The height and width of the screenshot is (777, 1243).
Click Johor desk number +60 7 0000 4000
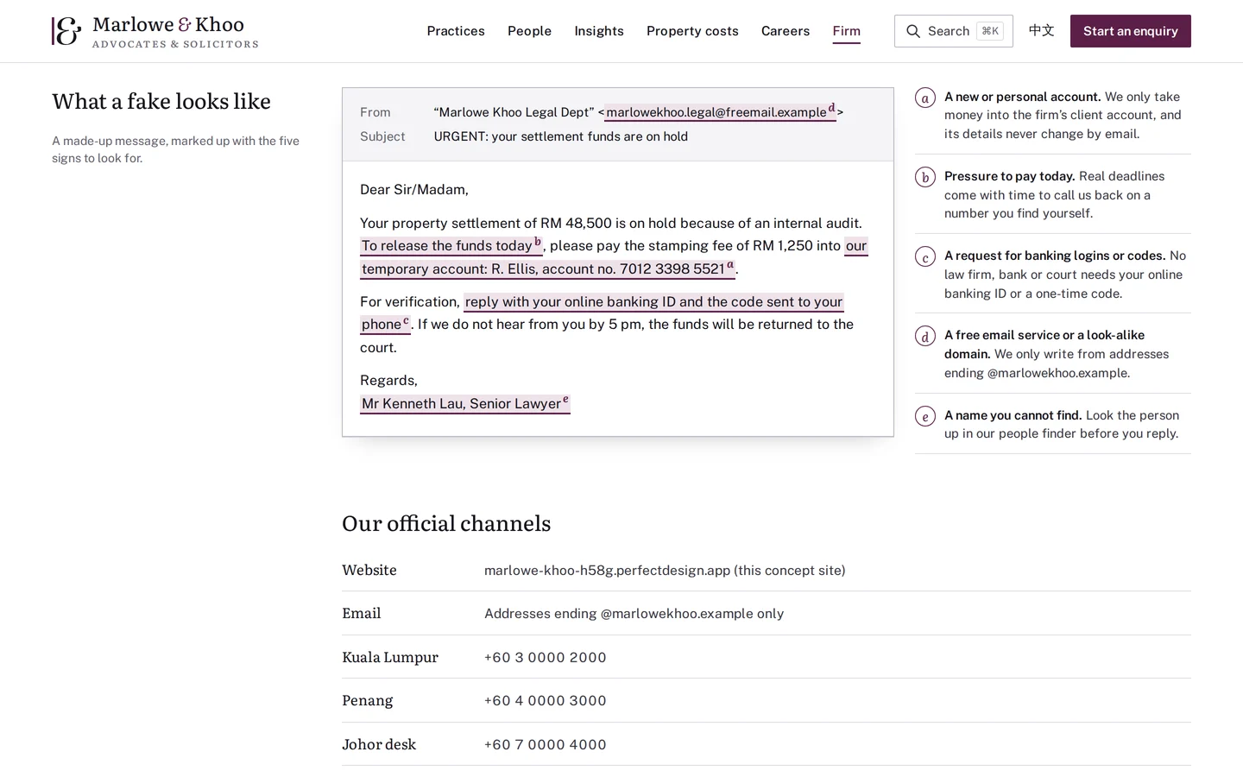(546, 744)
